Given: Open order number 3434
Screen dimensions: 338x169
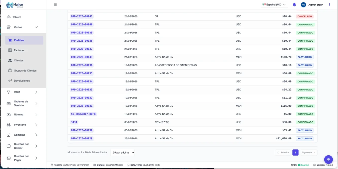Looking at the screenshot, I should pos(74,122).
